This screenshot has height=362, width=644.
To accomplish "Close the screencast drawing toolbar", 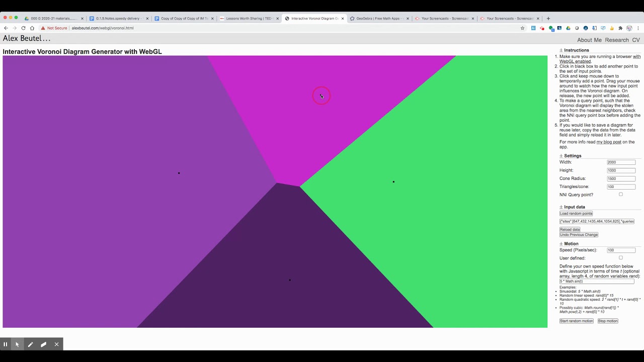I will click(56, 344).
